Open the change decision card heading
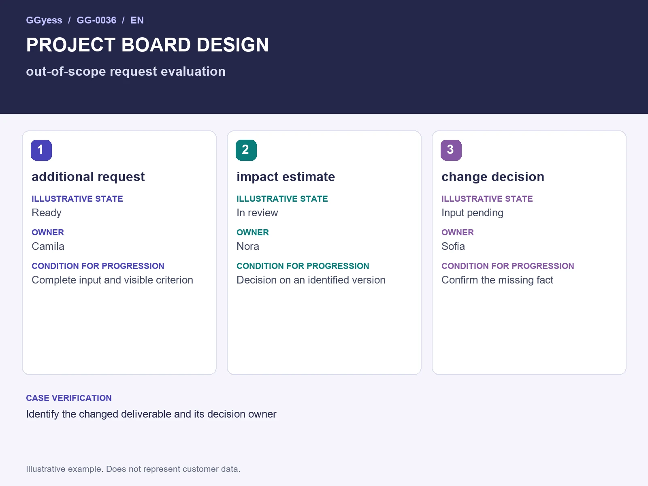648x486 pixels. click(493, 177)
